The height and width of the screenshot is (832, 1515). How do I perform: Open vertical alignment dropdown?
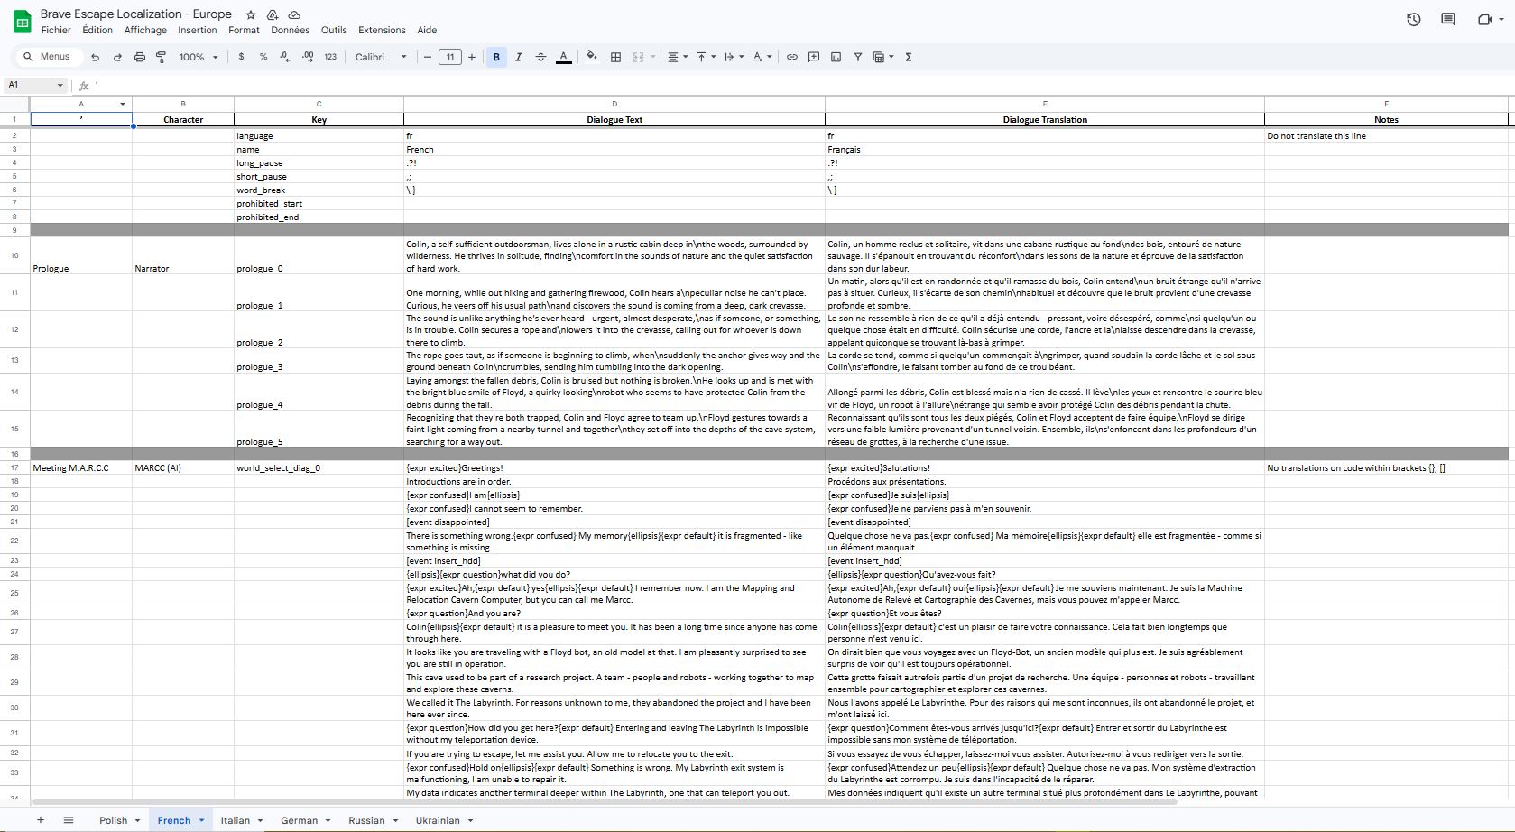click(x=706, y=57)
